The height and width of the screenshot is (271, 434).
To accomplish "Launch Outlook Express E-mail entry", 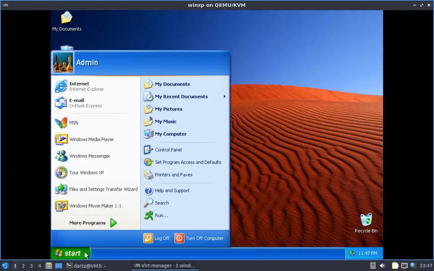I will pyautogui.click(x=96, y=103).
